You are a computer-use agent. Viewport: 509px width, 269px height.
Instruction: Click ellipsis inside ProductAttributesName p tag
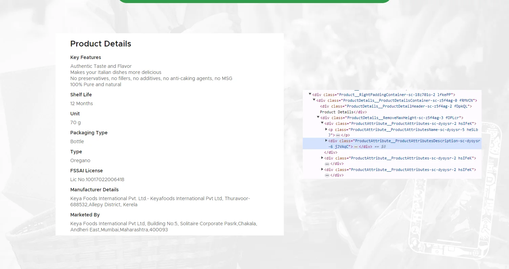point(338,135)
